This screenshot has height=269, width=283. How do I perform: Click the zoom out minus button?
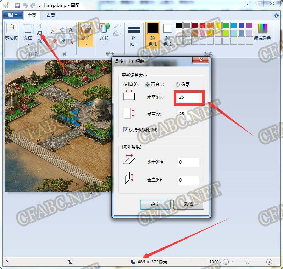coord(226,262)
